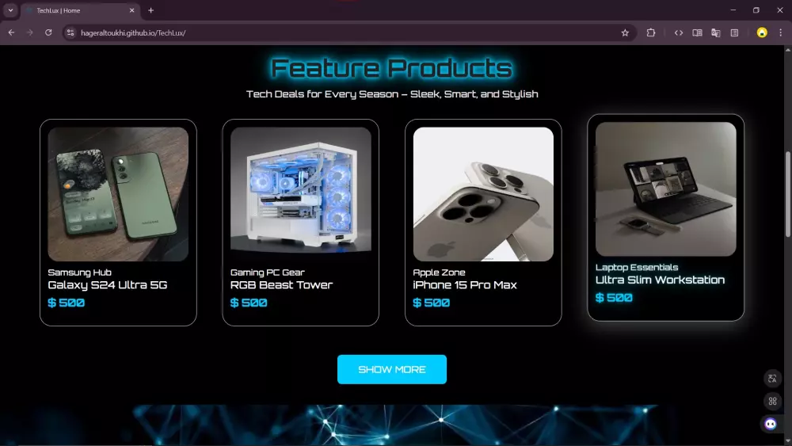Viewport: 792px width, 446px height.
Task: Bookmark this page with the star icon
Action: coord(625,32)
